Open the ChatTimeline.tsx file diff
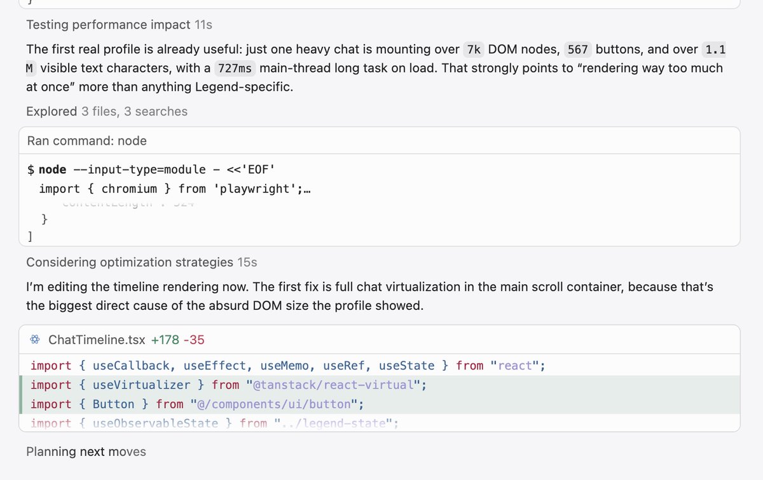The width and height of the screenshot is (763, 480). [x=97, y=340]
